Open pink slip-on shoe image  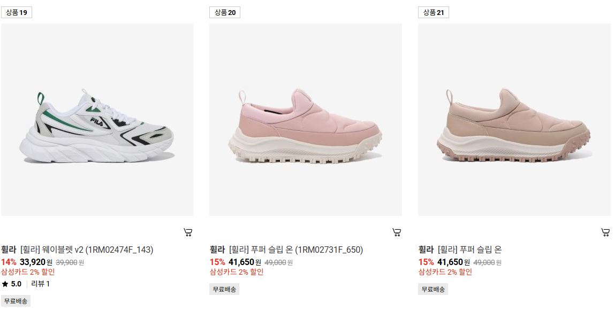(x=306, y=120)
